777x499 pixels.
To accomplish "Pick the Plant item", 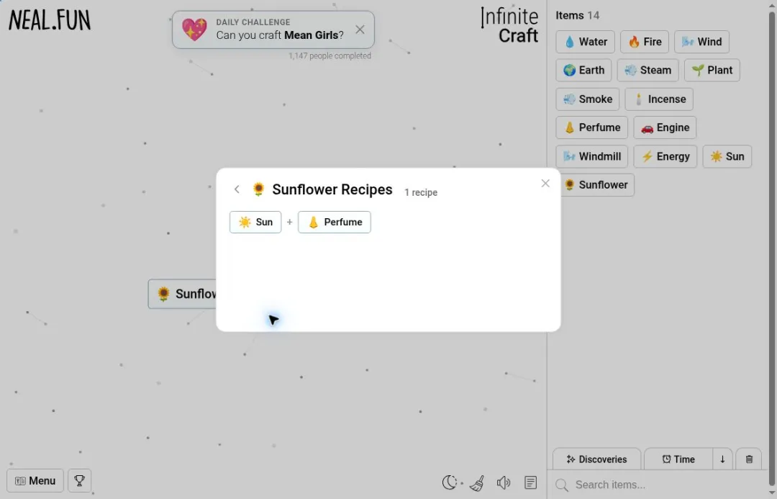I will (712, 70).
